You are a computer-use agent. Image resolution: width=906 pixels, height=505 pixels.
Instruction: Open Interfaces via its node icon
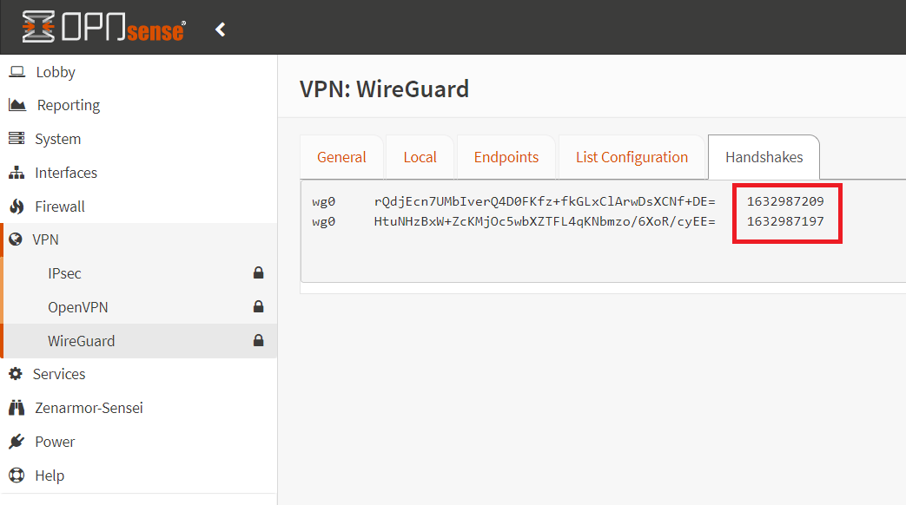click(19, 172)
